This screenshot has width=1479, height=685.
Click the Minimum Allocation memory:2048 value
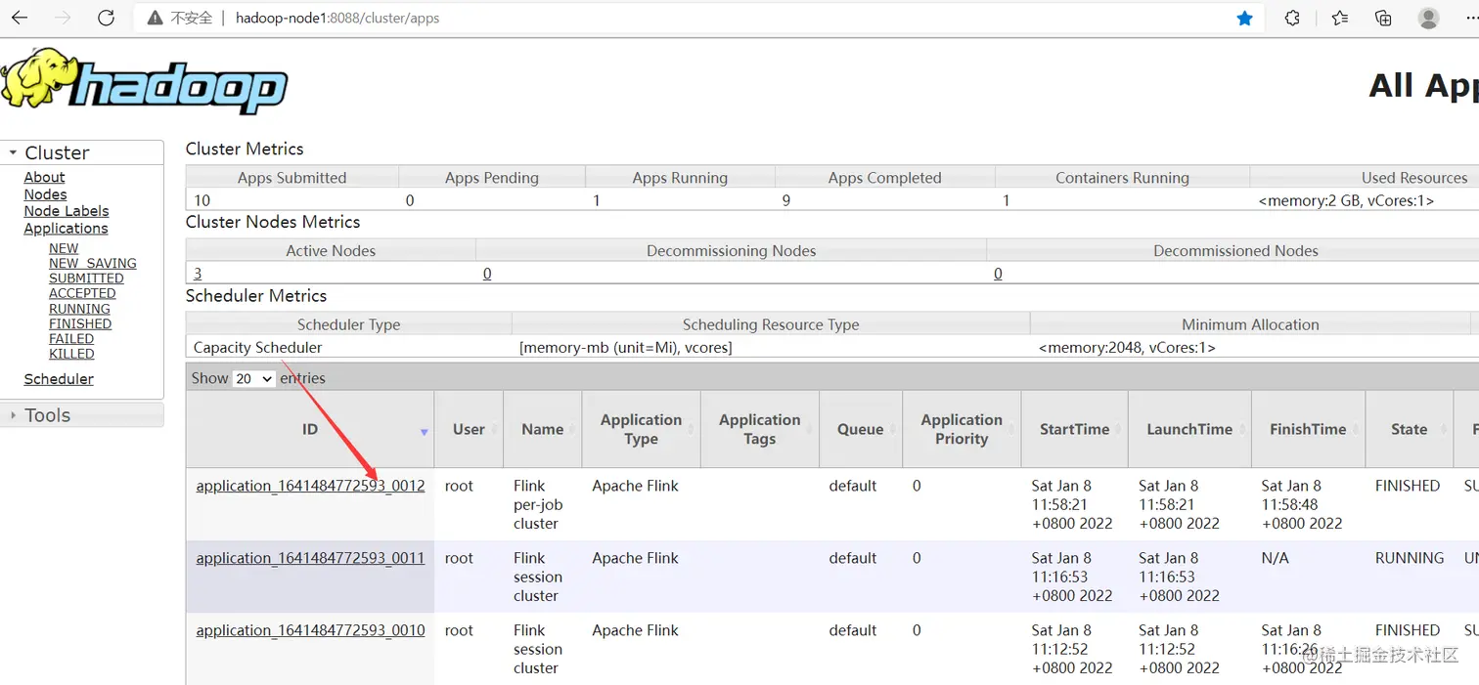click(x=1126, y=347)
